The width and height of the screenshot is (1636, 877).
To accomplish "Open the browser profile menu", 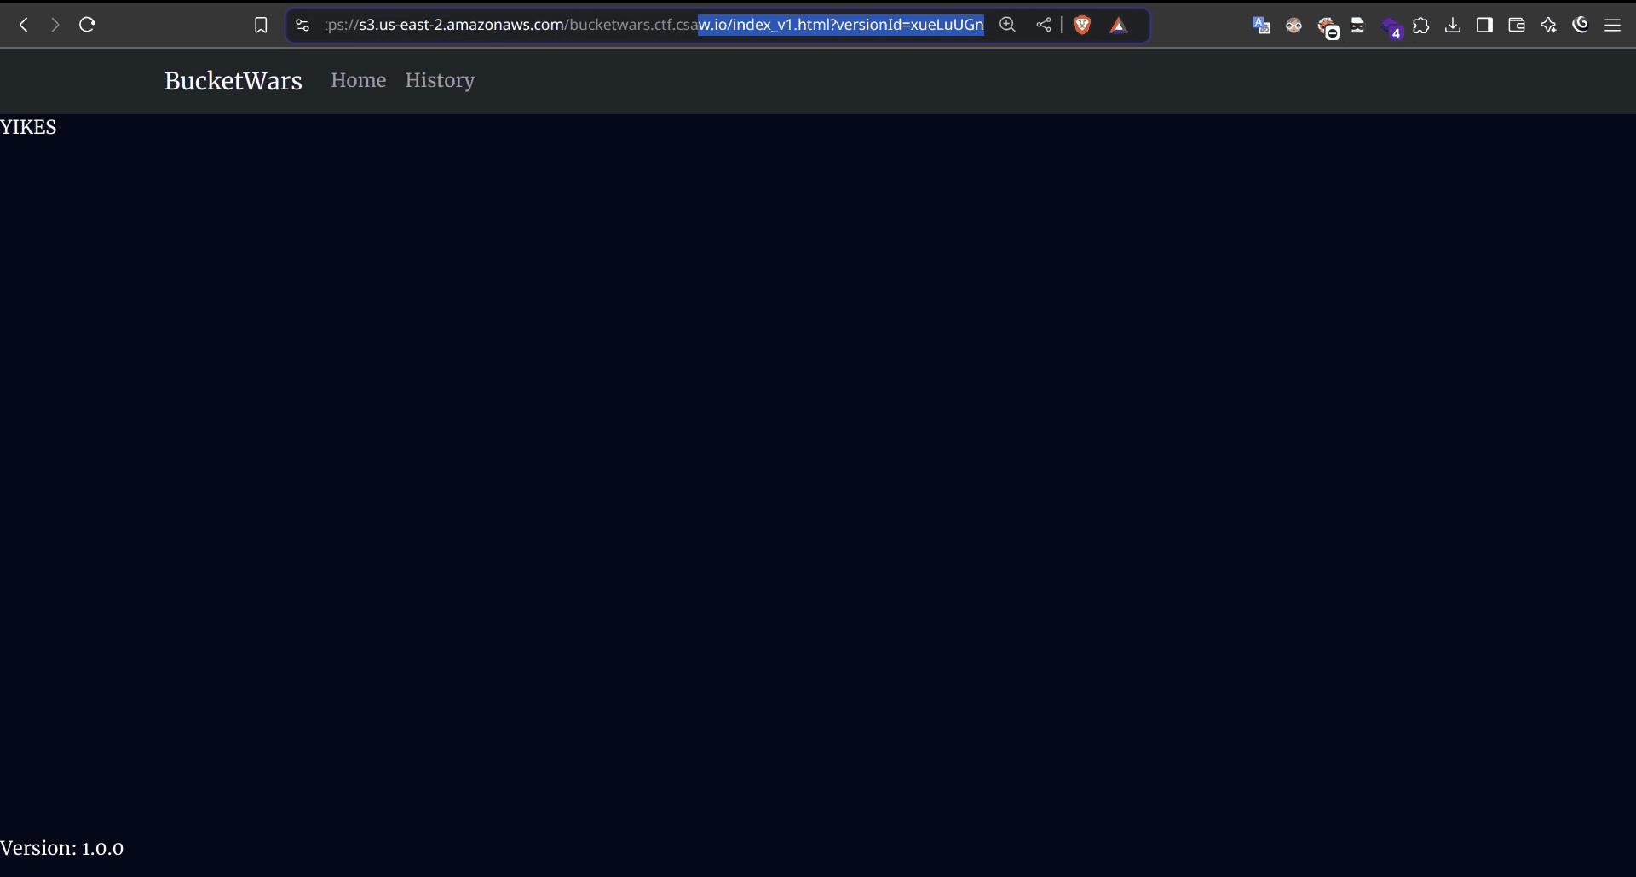I will click(x=1293, y=26).
